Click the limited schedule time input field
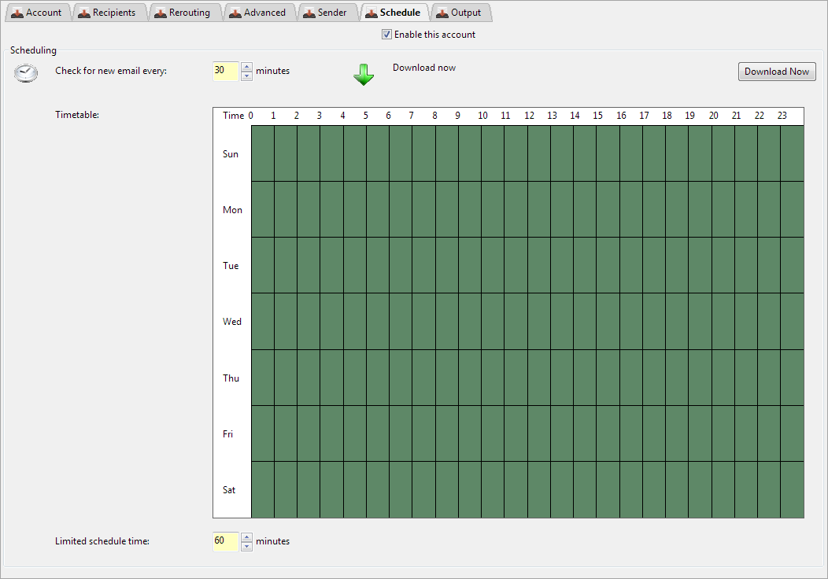Viewport: 828px width, 579px height. tap(225, 541)
